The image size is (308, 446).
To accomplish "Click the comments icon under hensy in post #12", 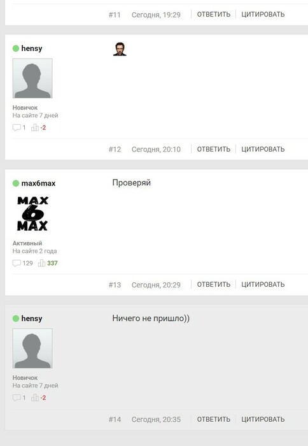I will 17,127.
